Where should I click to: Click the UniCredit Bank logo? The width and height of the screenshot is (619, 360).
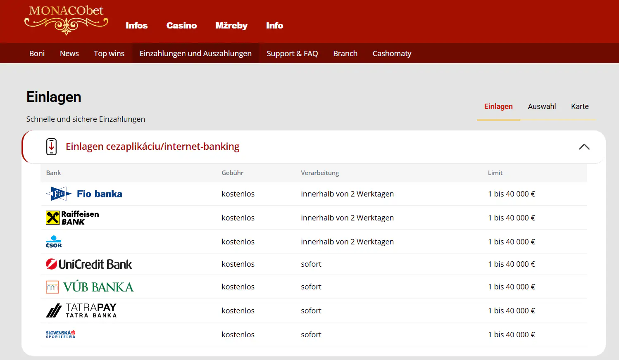89,264
